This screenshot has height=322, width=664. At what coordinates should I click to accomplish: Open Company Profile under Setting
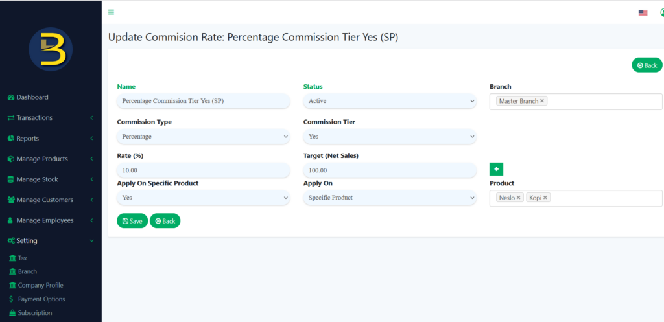tap(40, 285)
